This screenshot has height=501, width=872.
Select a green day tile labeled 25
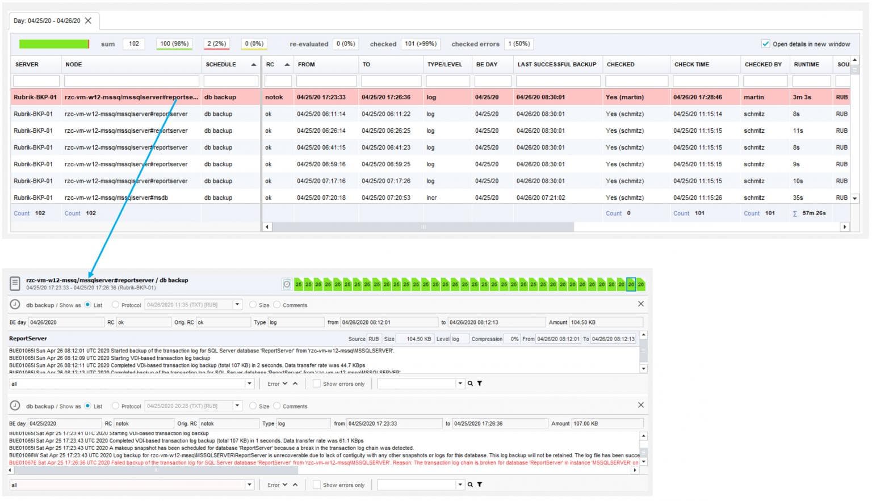(298, 284)
